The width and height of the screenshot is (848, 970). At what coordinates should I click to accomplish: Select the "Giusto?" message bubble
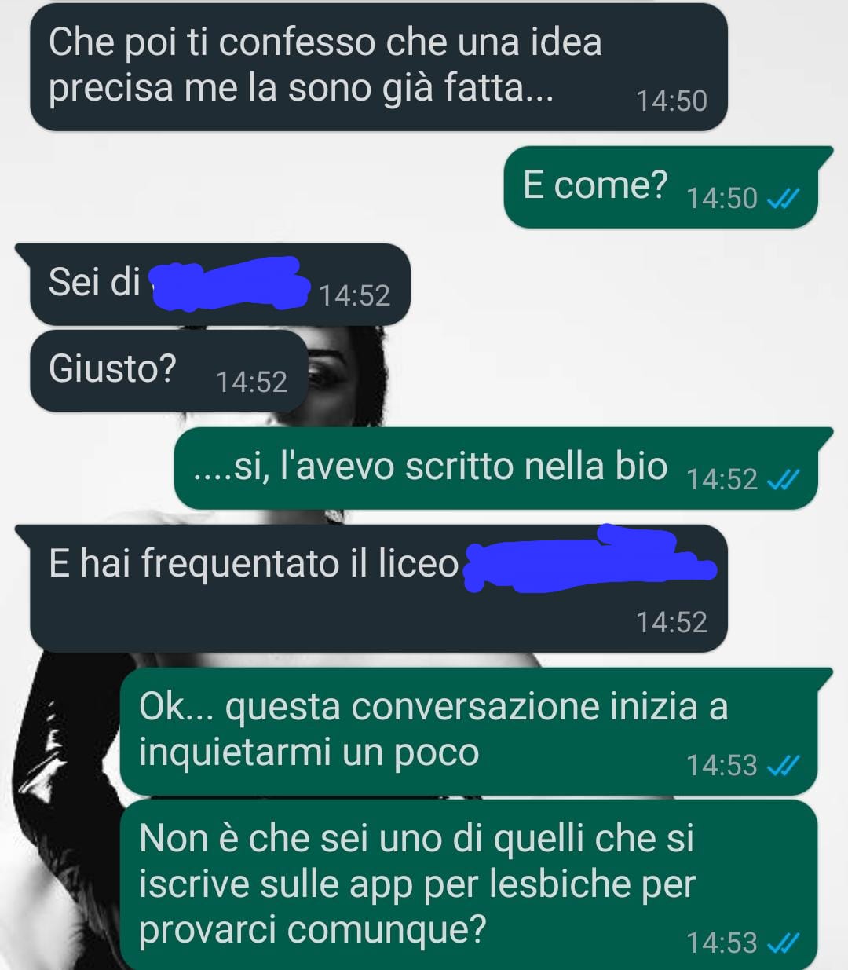pyautogui.click(x=169, y=371)
